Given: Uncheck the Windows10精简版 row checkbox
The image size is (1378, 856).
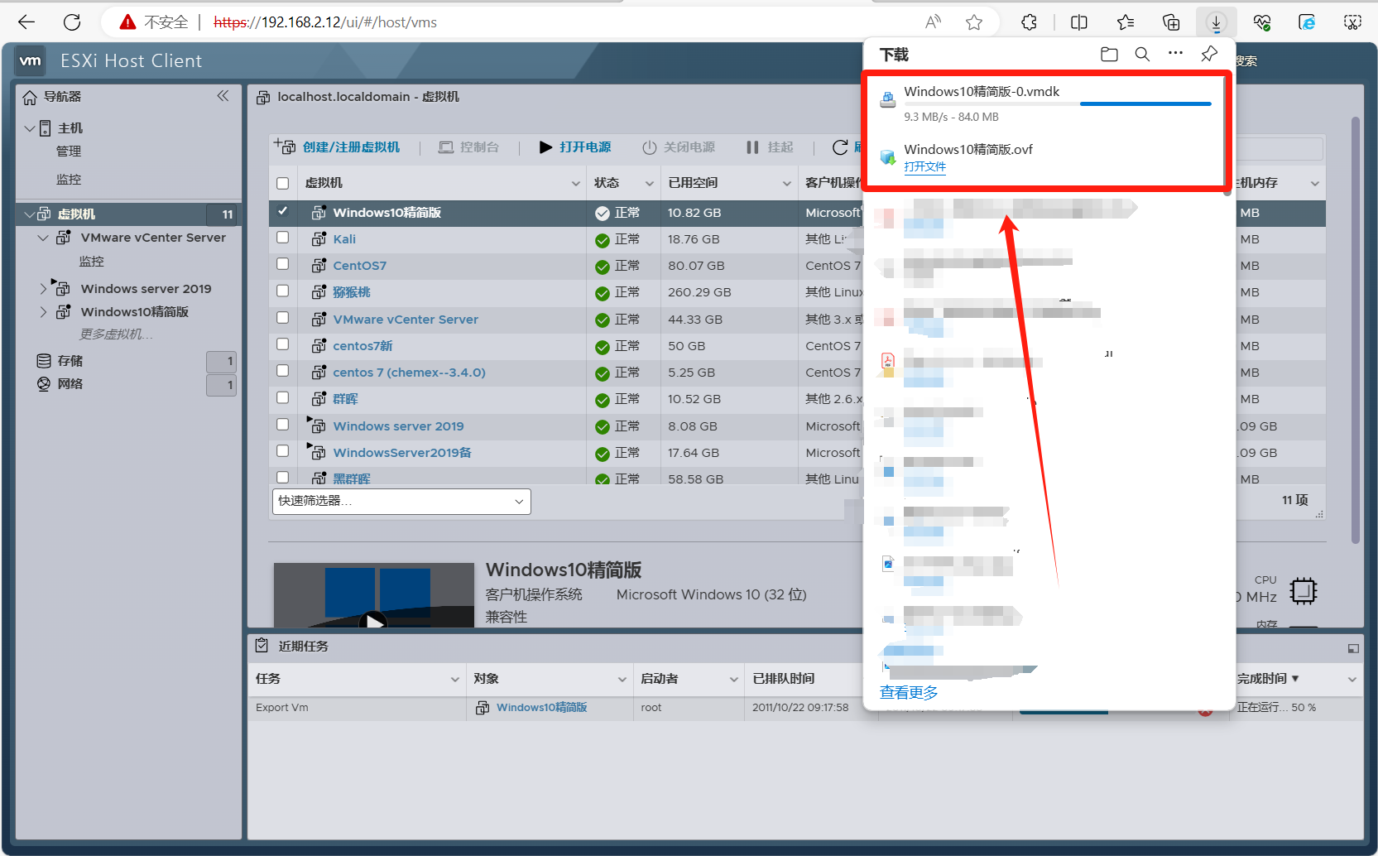Looking at the screenshot, I should (x=283, y=212).
